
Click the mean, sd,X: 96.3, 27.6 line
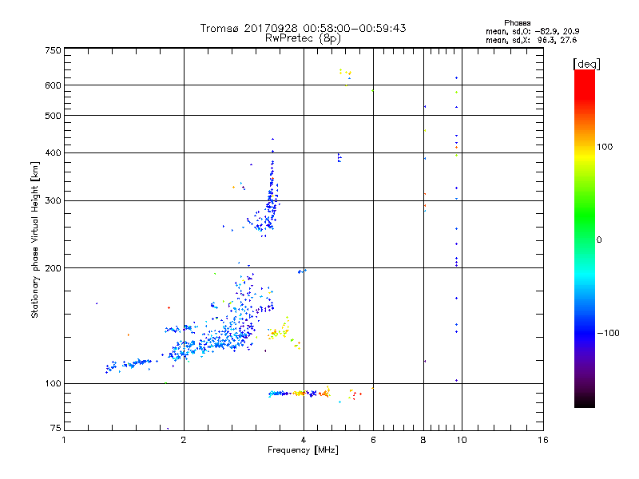coord(531,40)
